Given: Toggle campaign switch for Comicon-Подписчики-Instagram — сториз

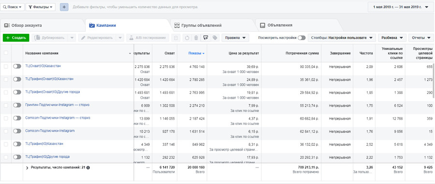Looking at the screenshot, I should [x=17, y=118].
